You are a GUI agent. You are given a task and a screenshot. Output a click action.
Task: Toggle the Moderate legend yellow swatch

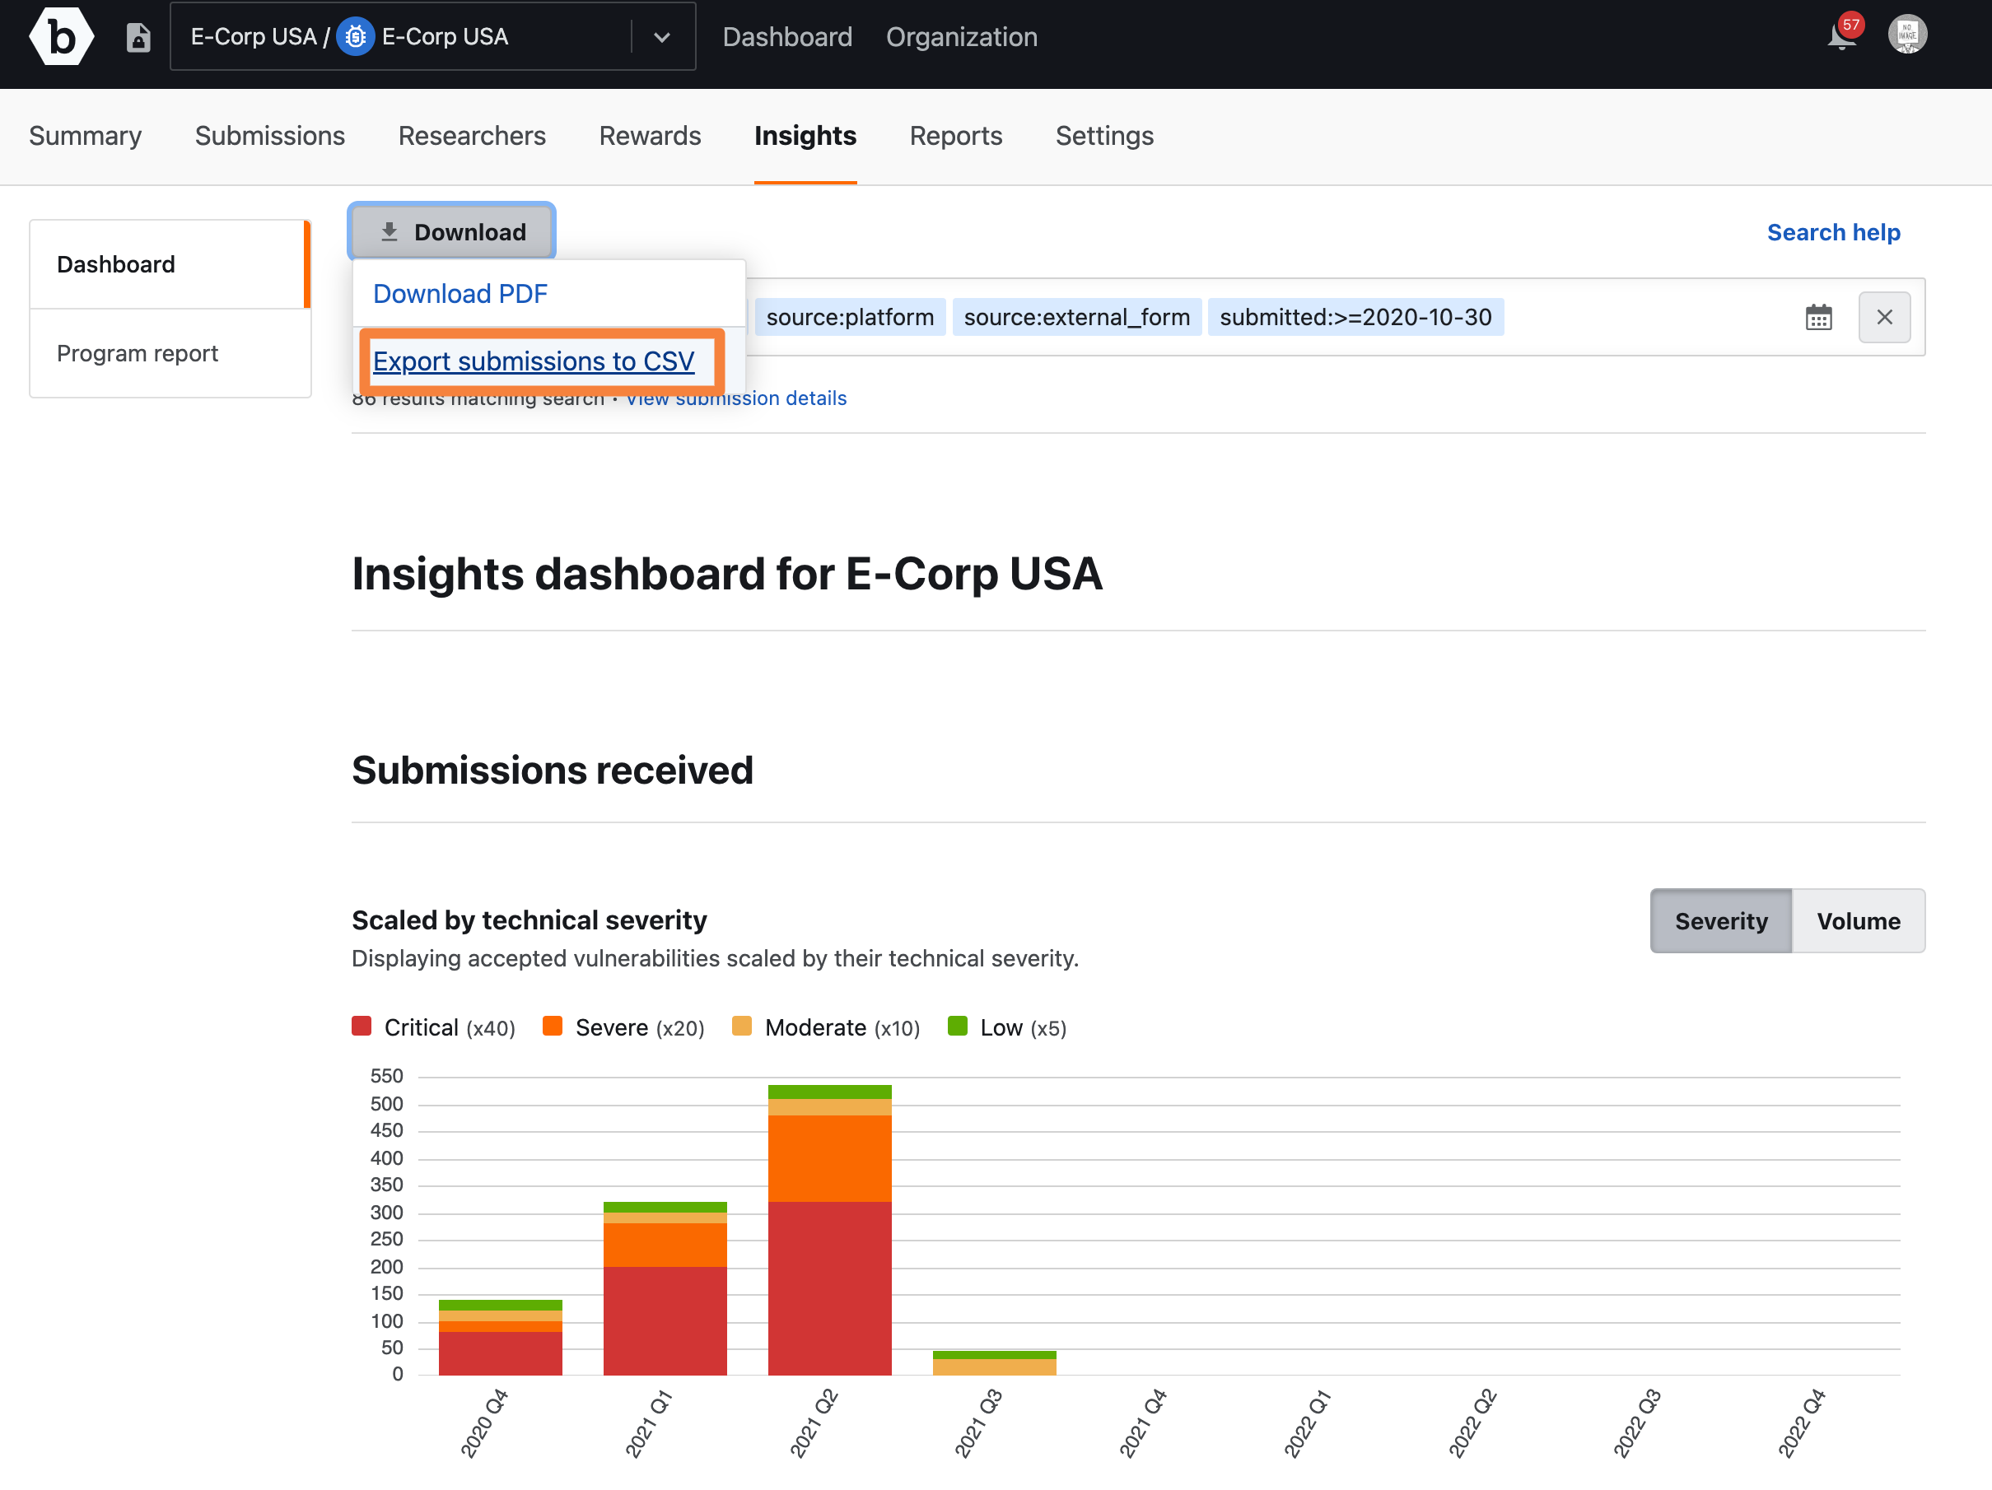[741, 1027]
